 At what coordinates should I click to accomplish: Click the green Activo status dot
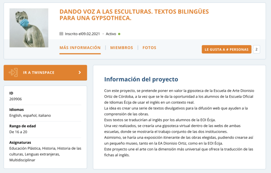[x=119, y=34]
